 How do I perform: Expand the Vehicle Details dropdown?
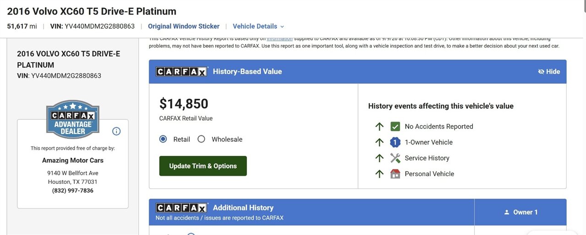(x=259, y=26)
